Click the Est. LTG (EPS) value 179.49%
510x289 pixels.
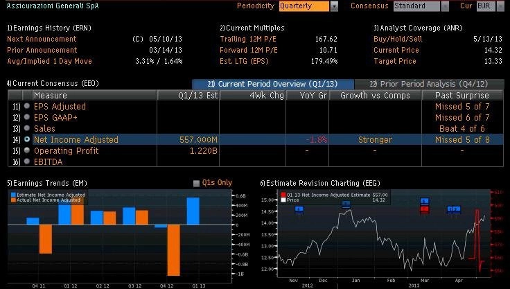324,61
